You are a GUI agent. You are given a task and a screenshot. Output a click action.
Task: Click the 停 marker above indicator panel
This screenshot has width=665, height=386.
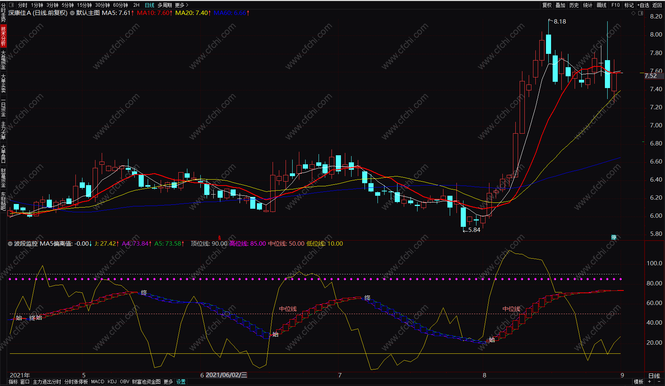(614, 237)
